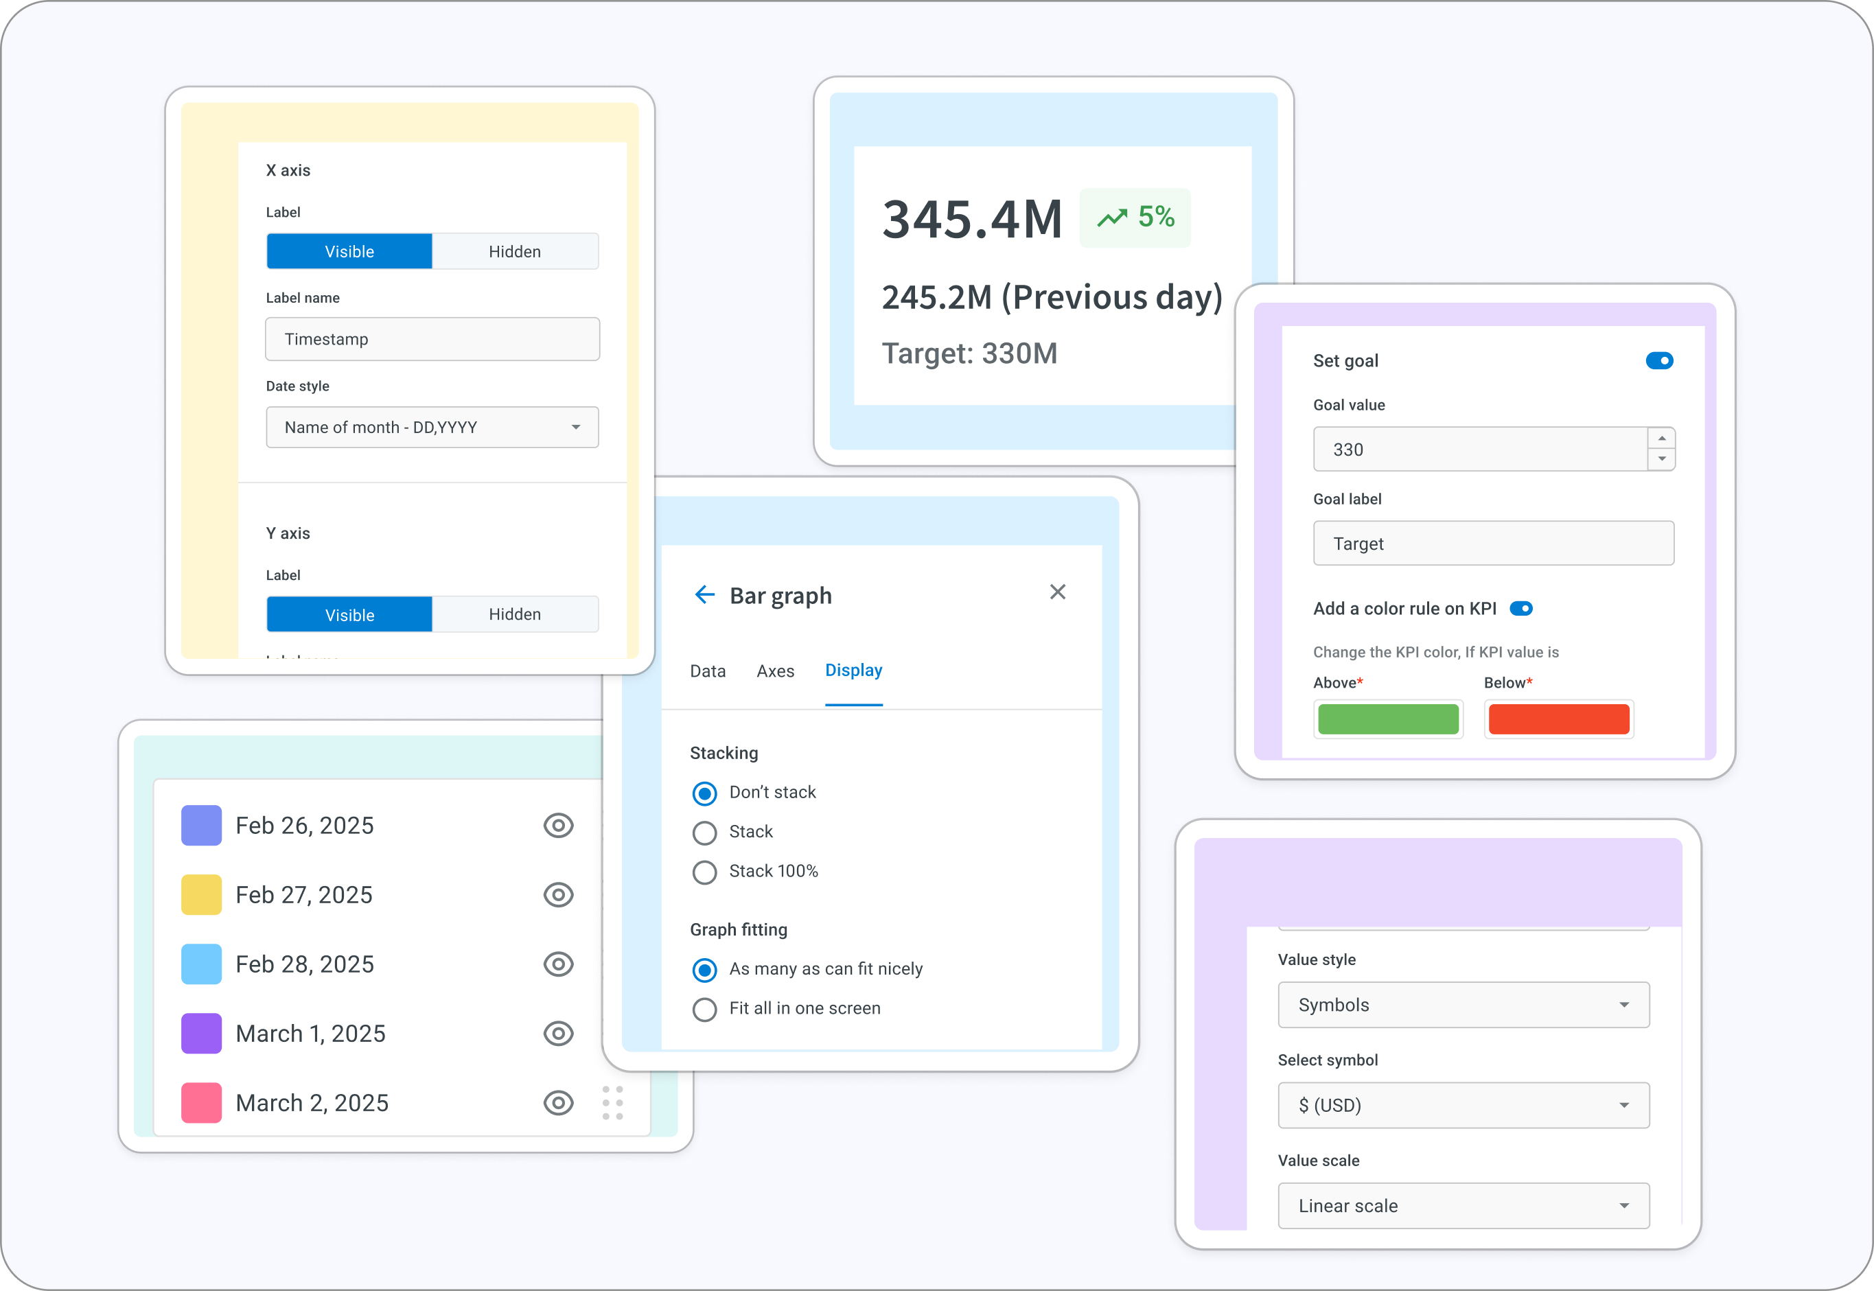Screen dimensions: 1874x1291
Task: Hide the March 1, 2025 entry
Action: [558, 1034]
